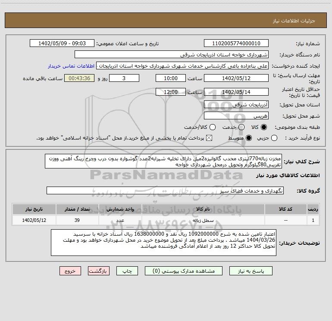Click the کد کالا column header
The image size is (332, 321).
[285, 209]
